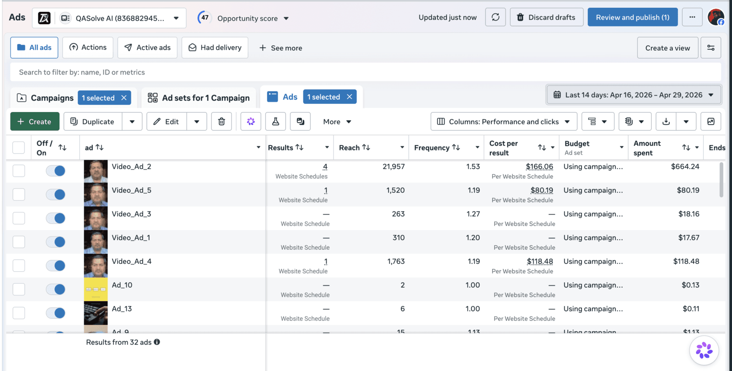The height and width of the screenshot is (371, 732).
Task: Sort by the ad name column arrows
Action: pyautogui.click(x=99, y=147)
